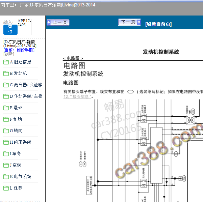
Task: Open folder icon for E 悬架
Action: click(x=6, y=108)
